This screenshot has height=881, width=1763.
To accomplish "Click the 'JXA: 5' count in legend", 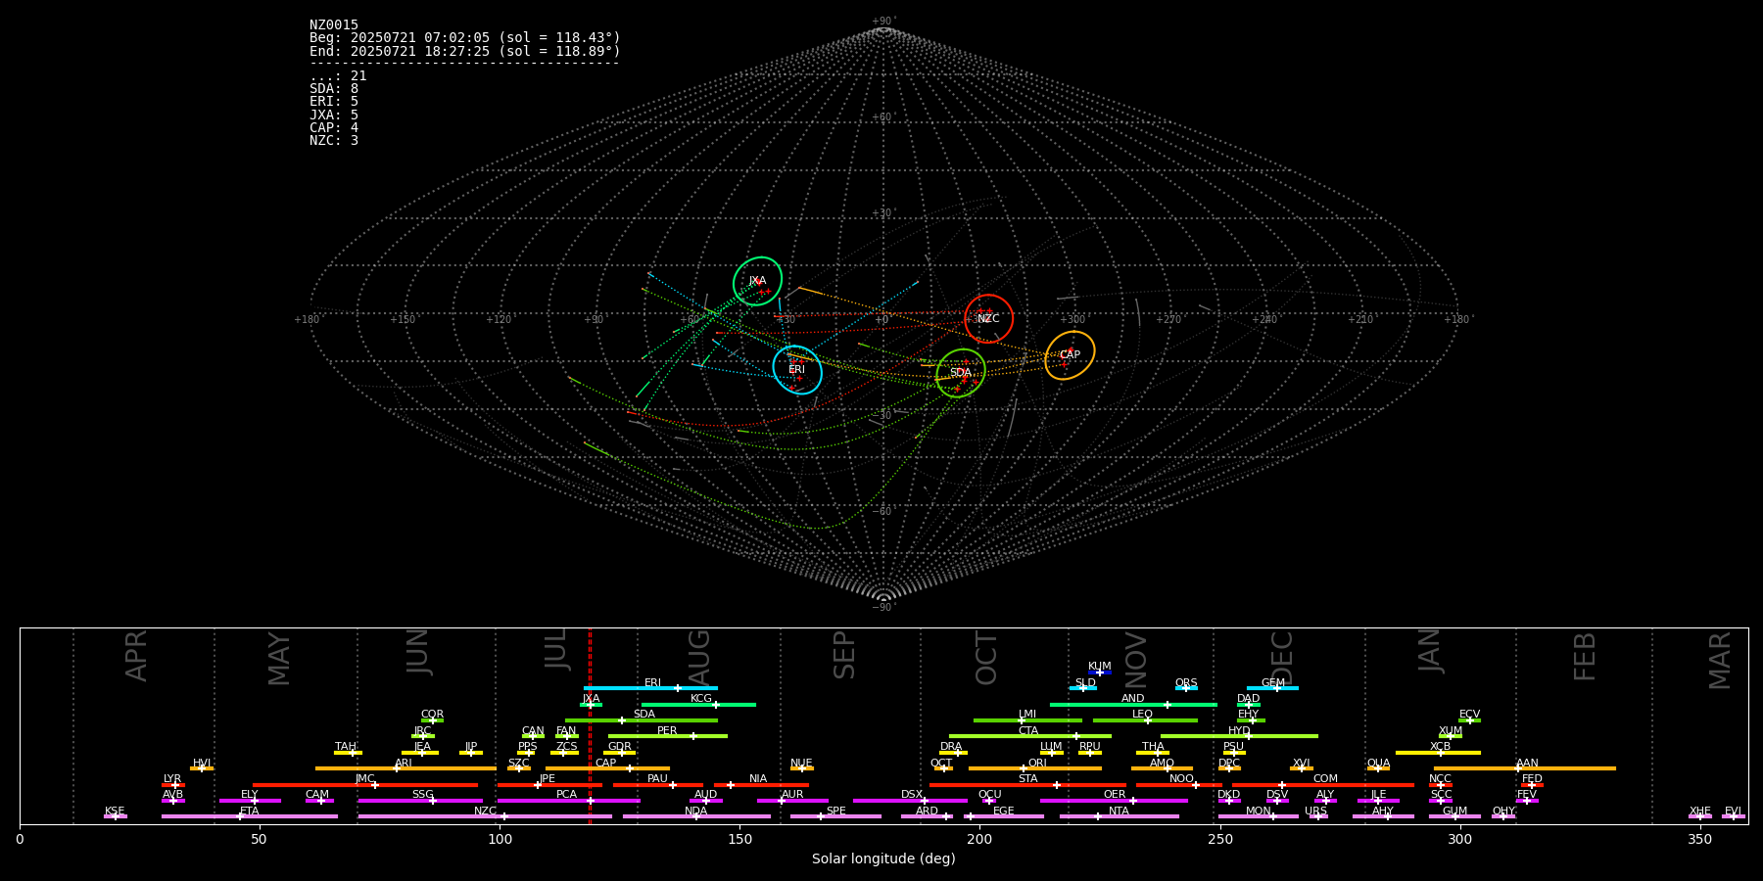I will [334, 116].
